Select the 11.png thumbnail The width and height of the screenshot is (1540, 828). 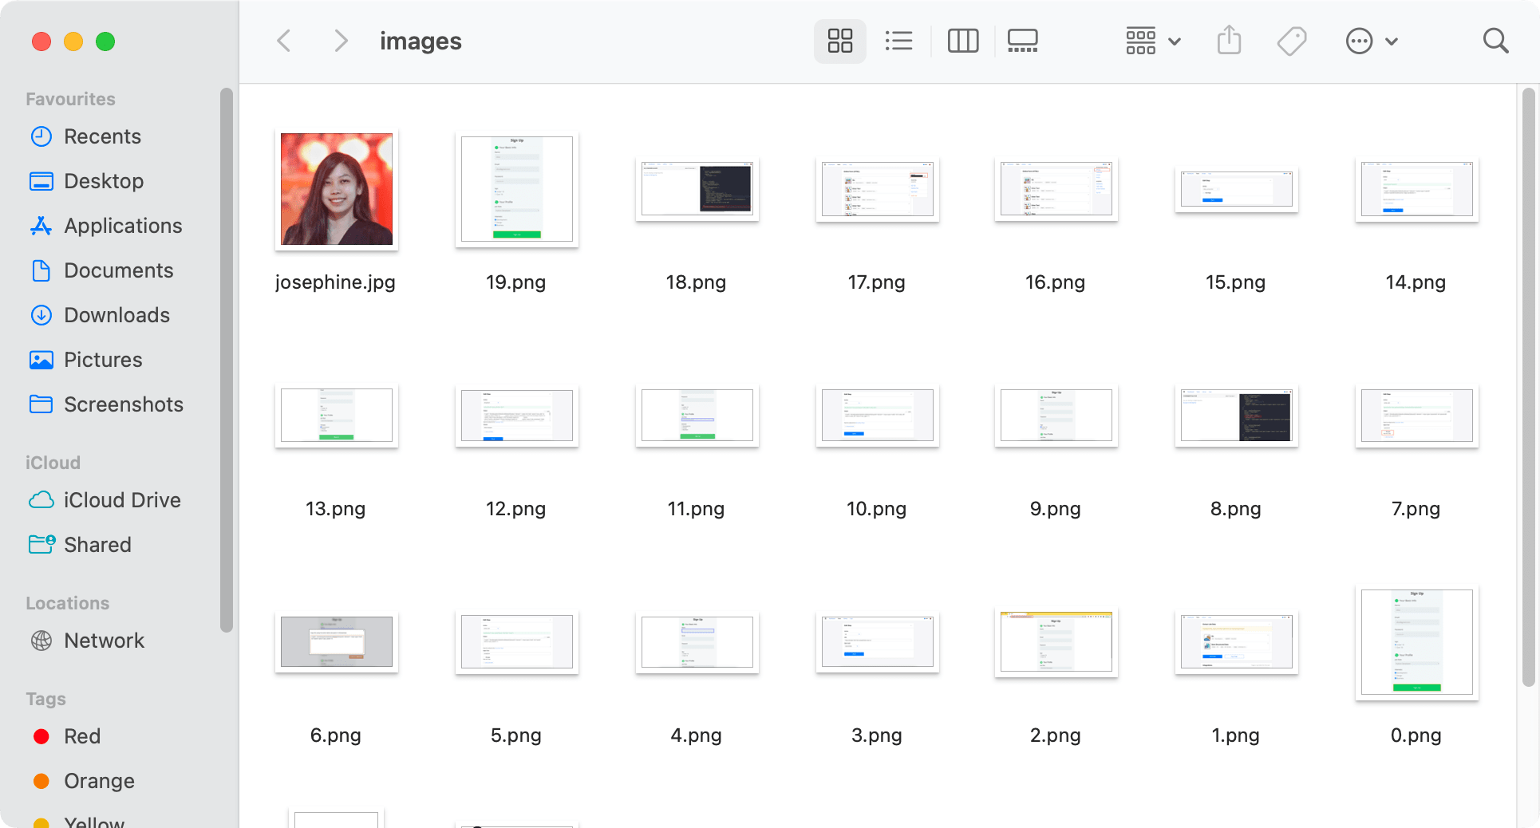(697, 416)
